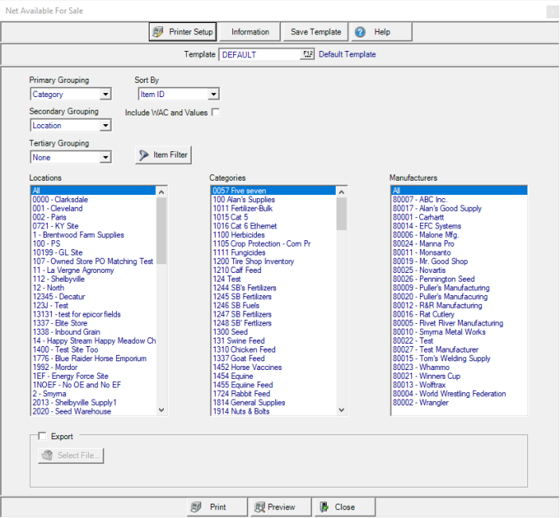
Task: Click the F12 lookup icon in Template field
Action: [x=308, y=54]
